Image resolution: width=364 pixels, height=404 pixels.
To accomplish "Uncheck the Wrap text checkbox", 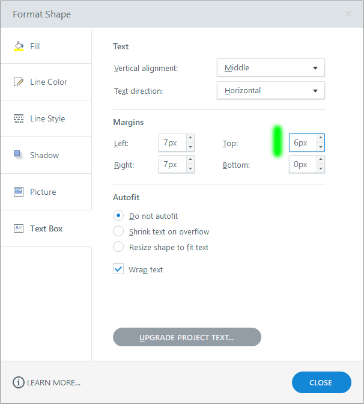I will click(118, 269).
